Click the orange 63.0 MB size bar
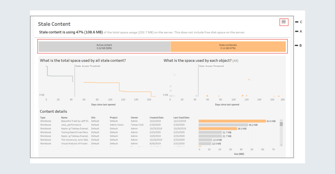Screen dimensions: 335x174 [x=232, y=121]
